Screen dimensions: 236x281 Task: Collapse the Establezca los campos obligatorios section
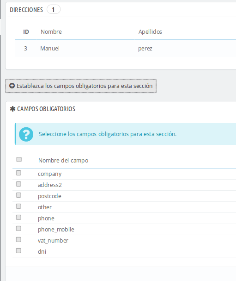pyautogui.click(x=81, y=86)
